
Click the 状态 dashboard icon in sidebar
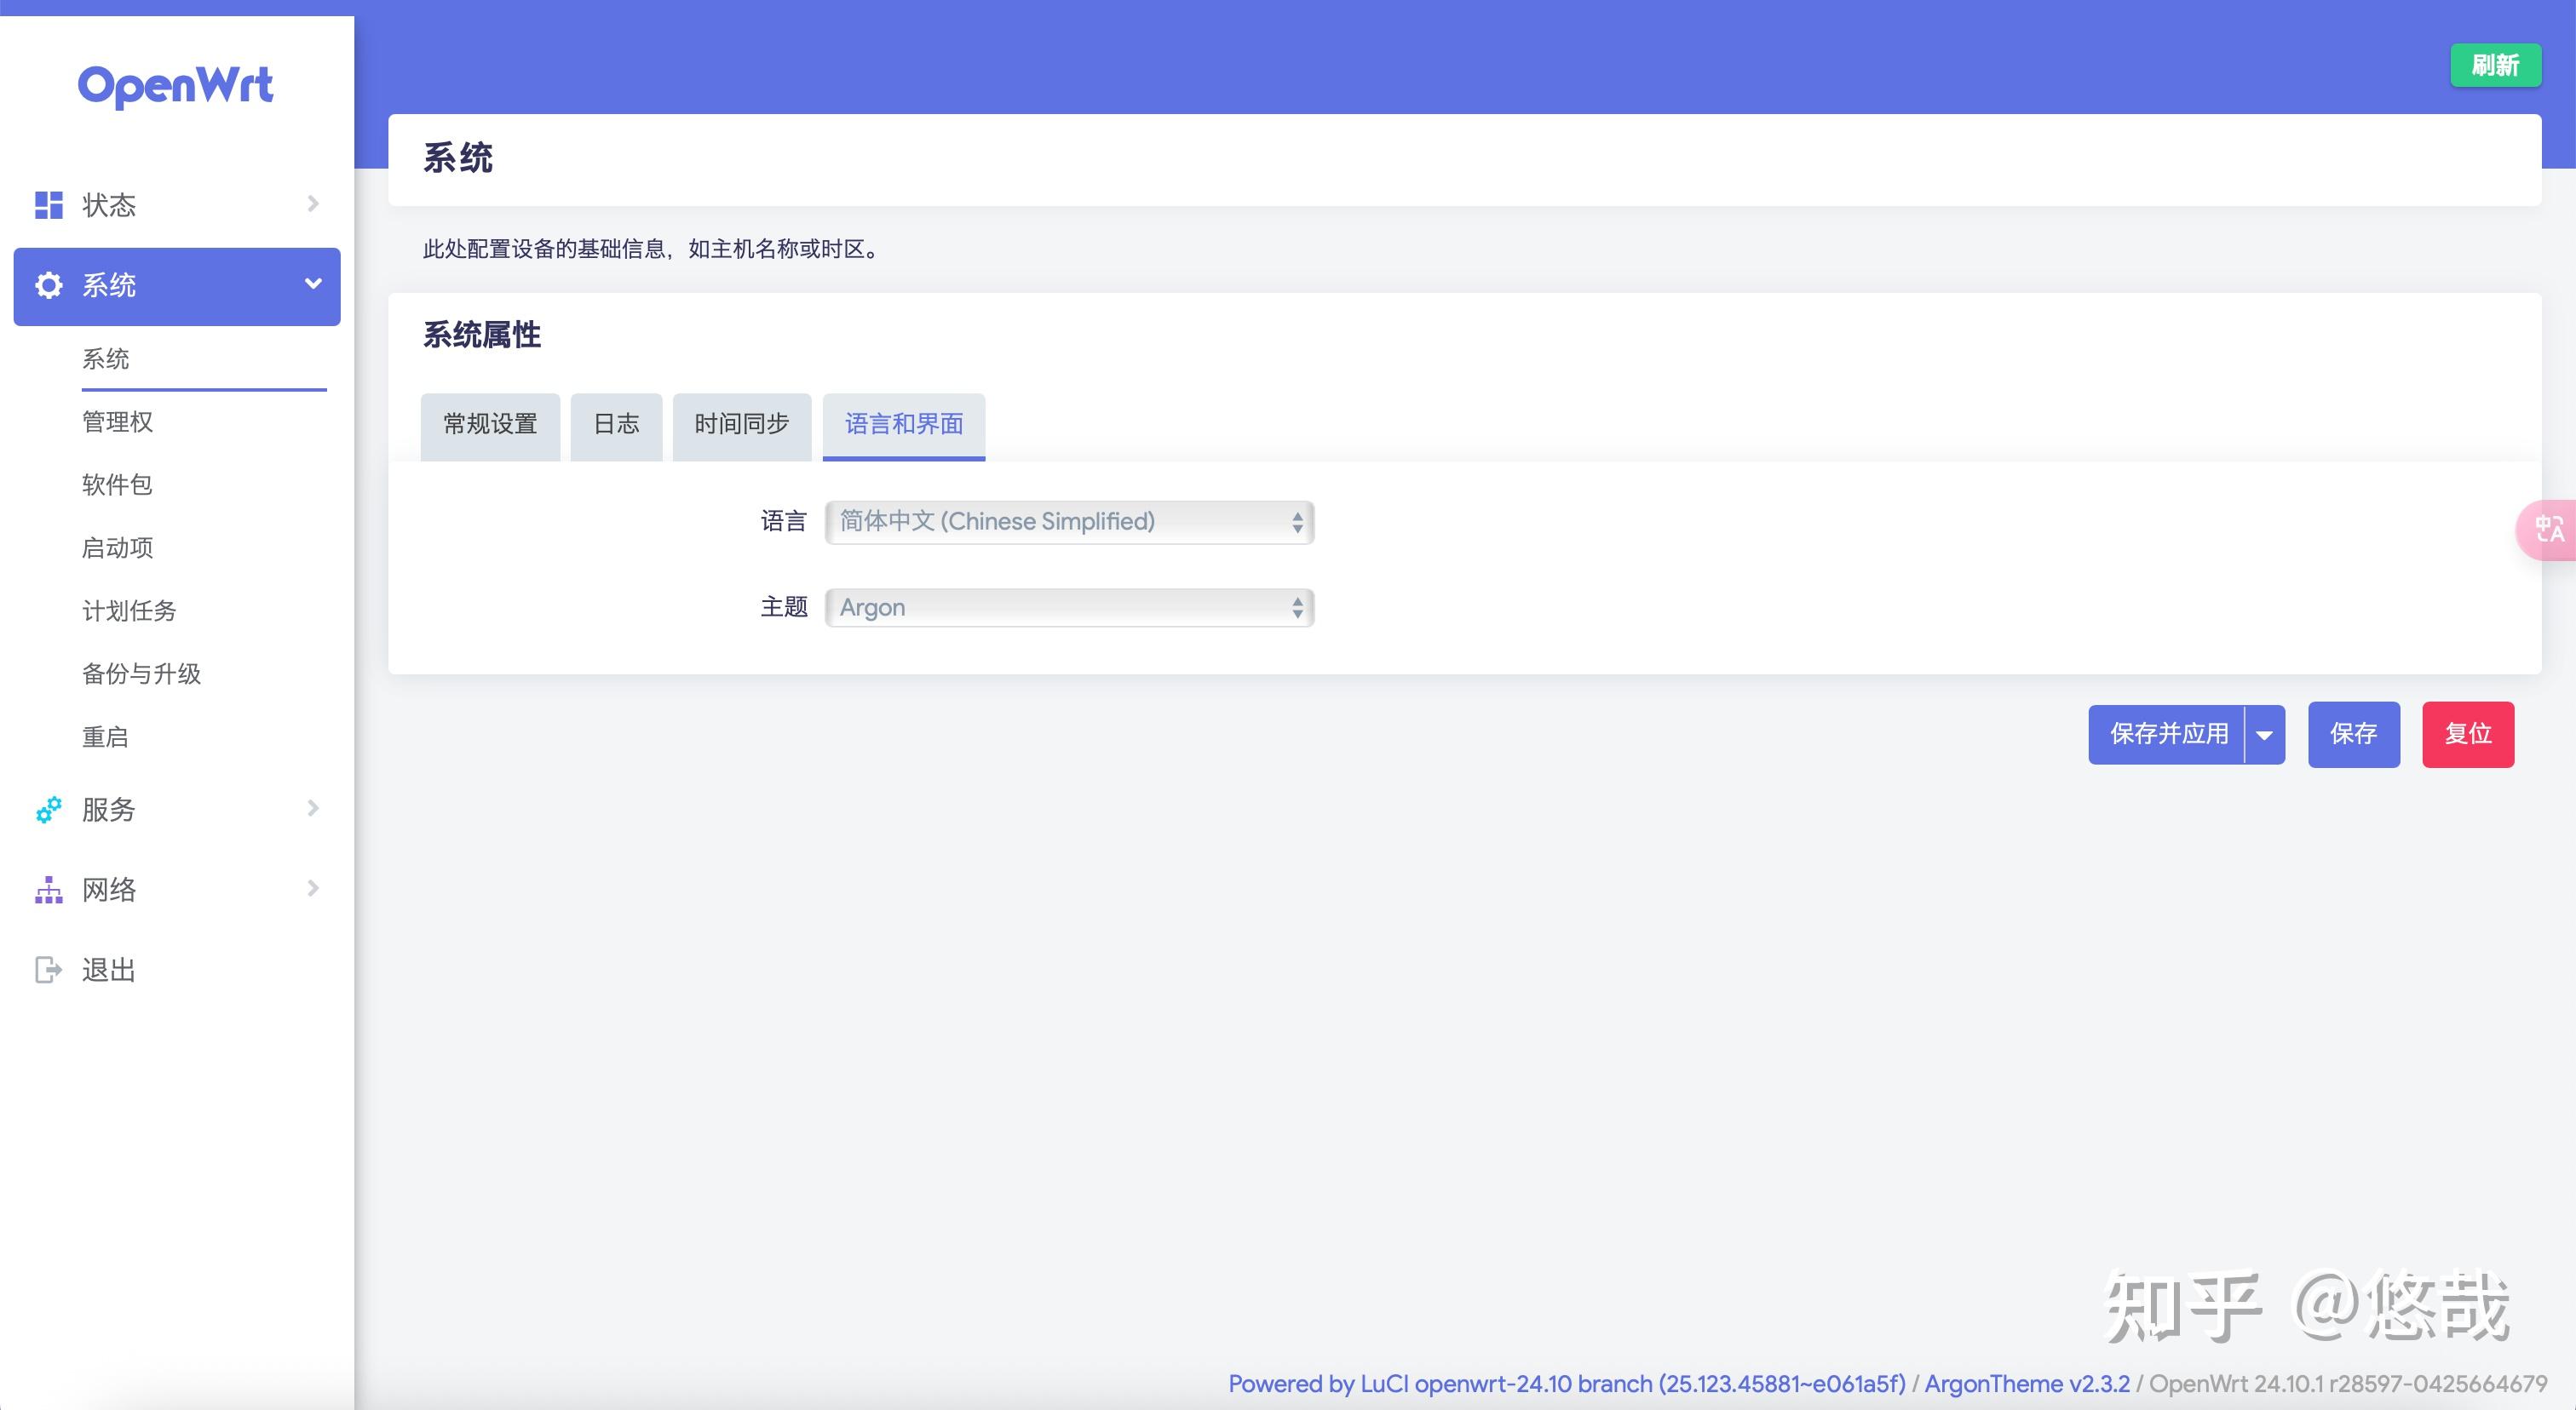[x=48, y=203]
